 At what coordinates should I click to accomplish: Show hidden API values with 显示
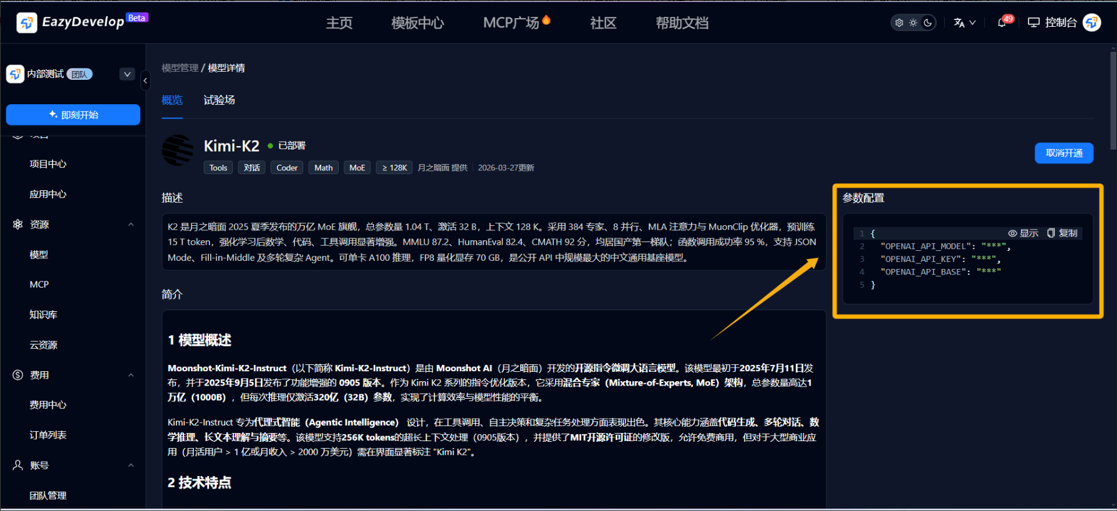pos(1023,233)
